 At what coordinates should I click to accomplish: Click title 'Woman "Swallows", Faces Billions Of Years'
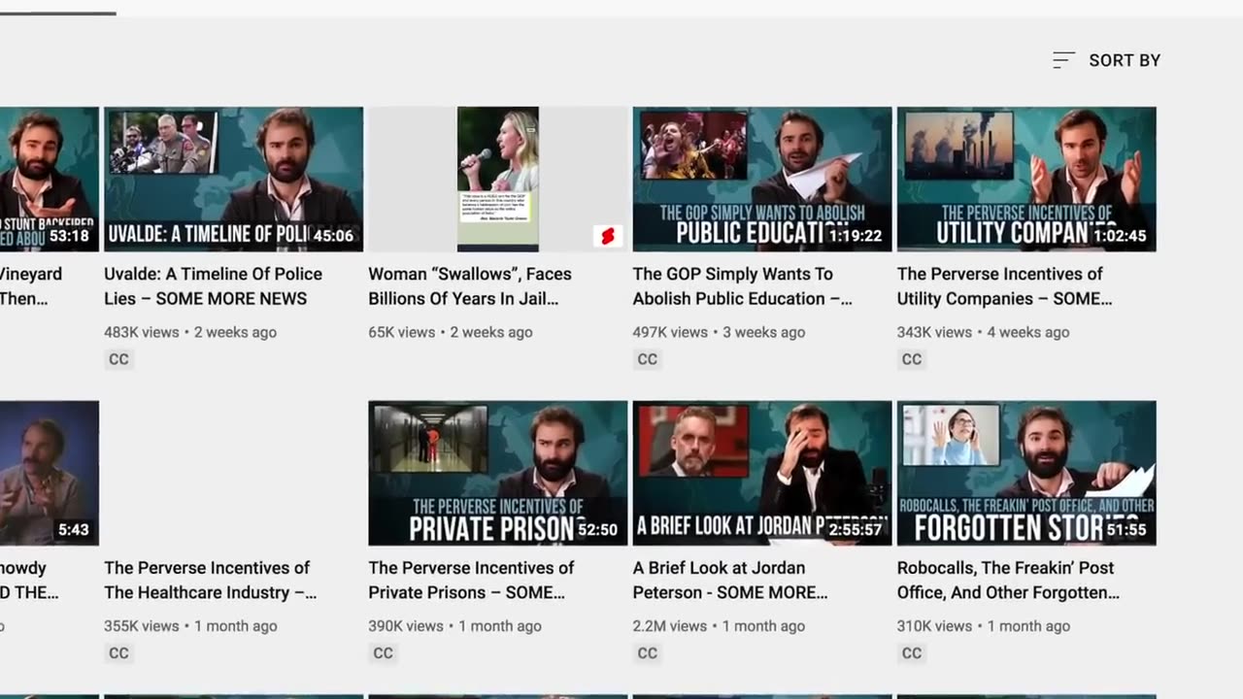470,286
